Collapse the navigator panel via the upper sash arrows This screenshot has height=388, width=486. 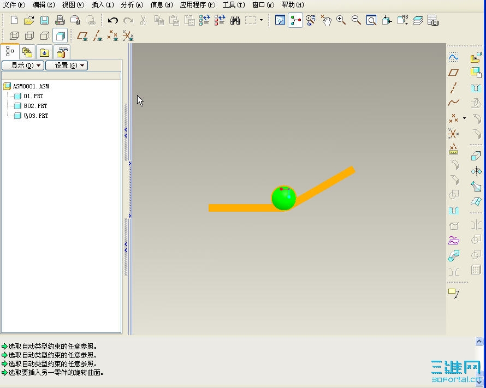126,133
